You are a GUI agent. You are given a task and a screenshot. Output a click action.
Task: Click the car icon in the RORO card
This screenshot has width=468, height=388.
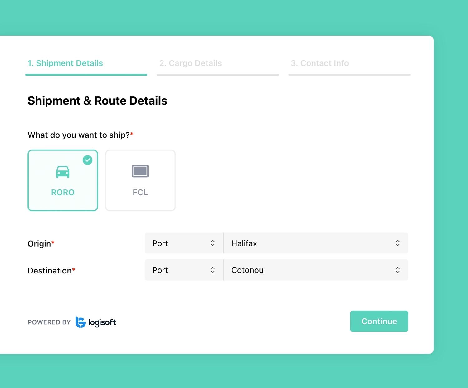[x=63, y=172]
